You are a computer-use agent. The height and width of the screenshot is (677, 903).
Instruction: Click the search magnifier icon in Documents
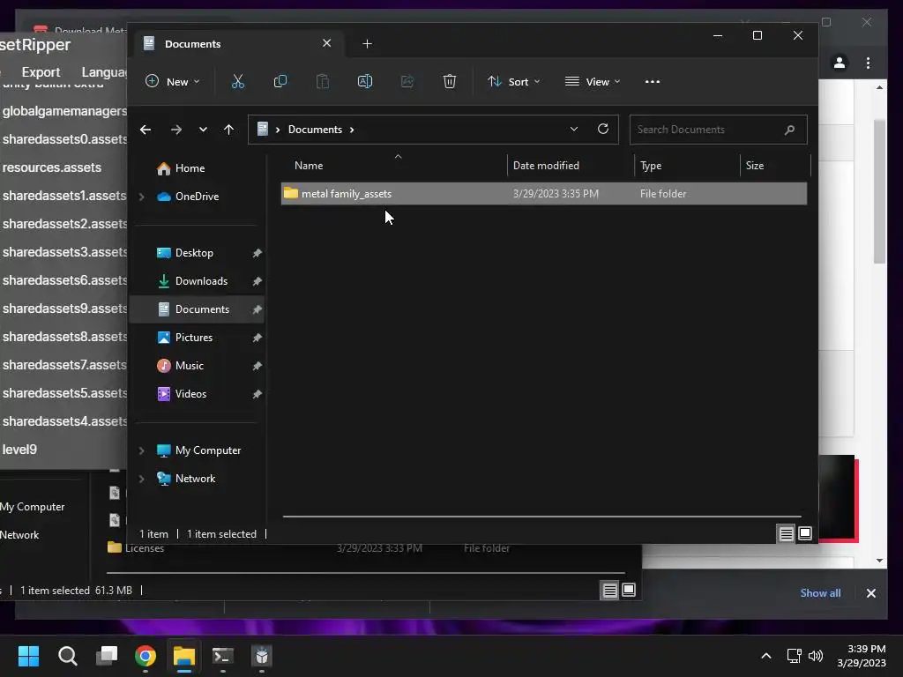[789, 130]
